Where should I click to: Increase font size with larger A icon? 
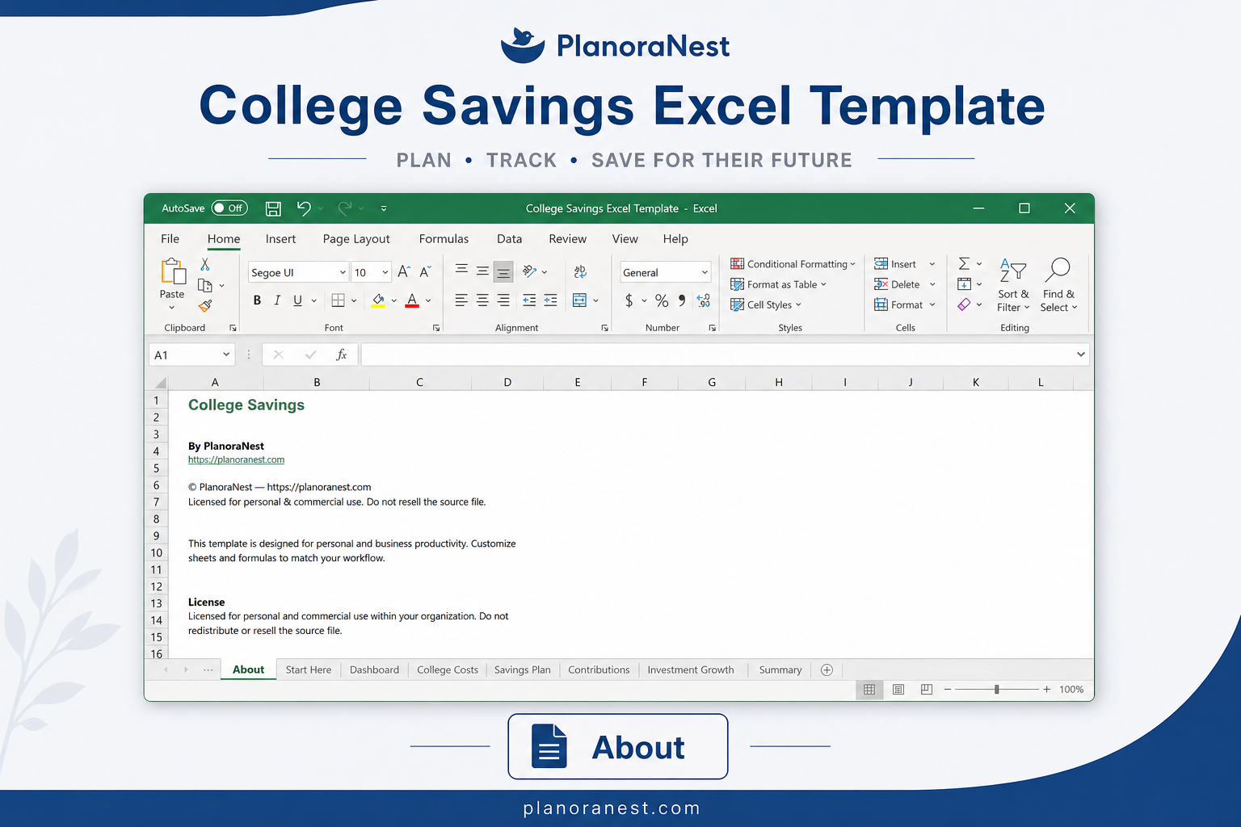(x=405, y=272)
